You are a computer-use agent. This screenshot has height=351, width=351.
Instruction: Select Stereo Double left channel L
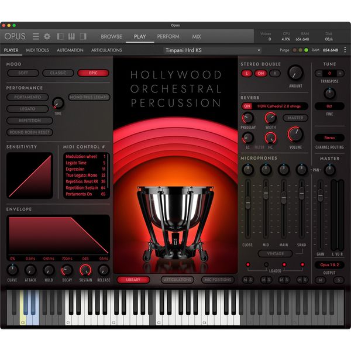pos(247,73)
